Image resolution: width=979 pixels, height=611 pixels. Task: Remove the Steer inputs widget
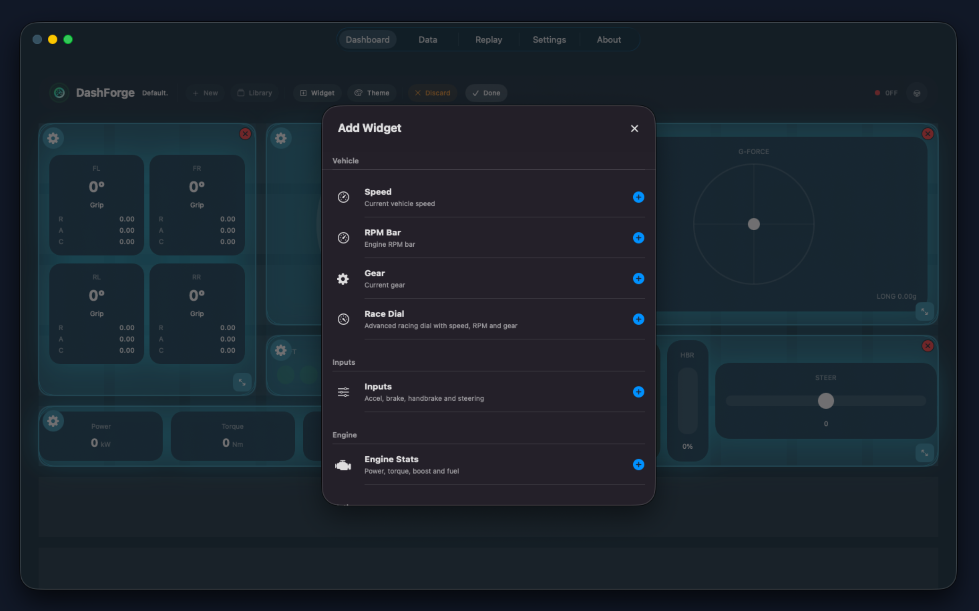pyautogui.click(x=928, y=346)
